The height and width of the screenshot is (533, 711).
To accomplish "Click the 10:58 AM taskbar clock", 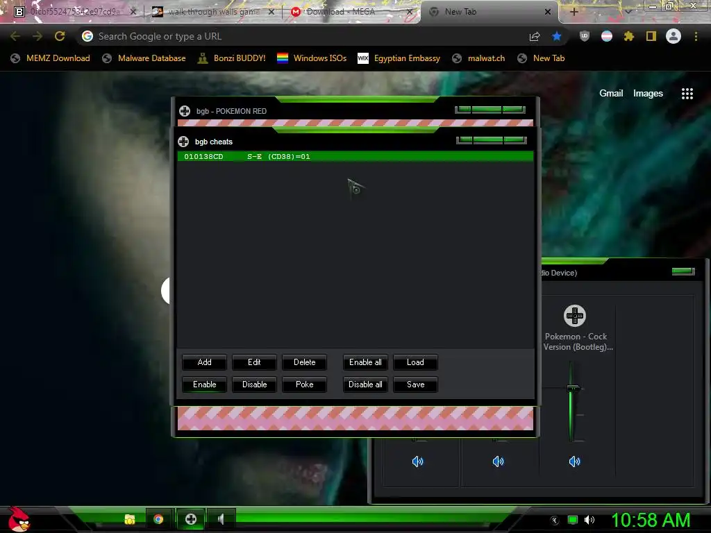I will point(651,521).
